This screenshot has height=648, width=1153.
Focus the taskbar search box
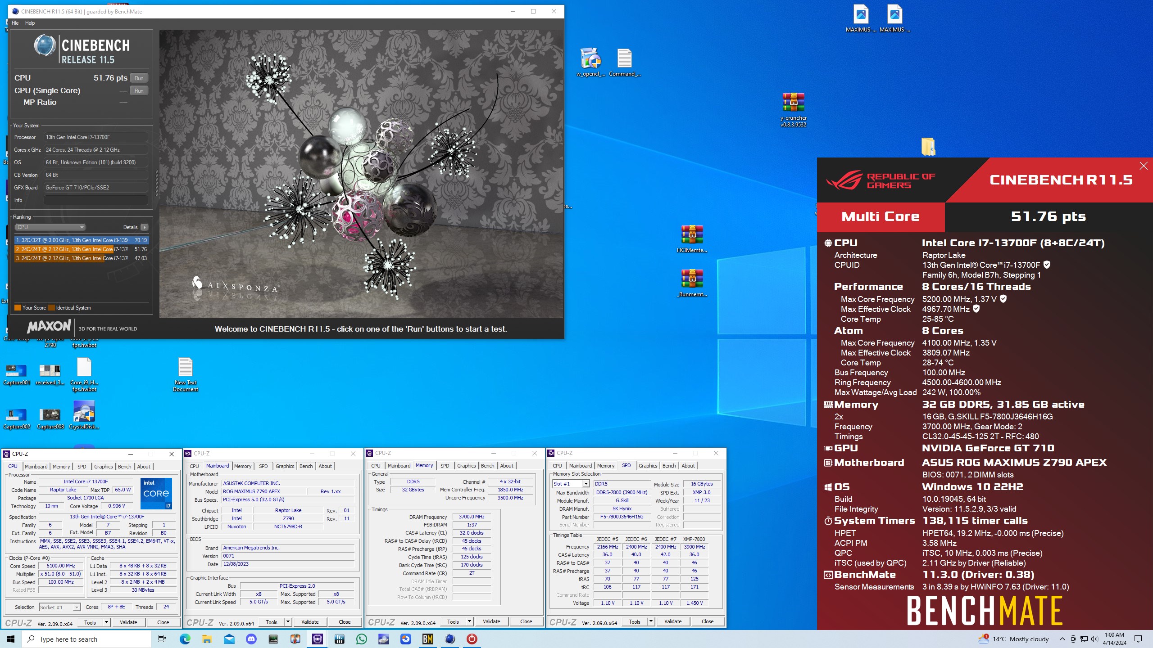pyautogui.click(x=86, y=639)
